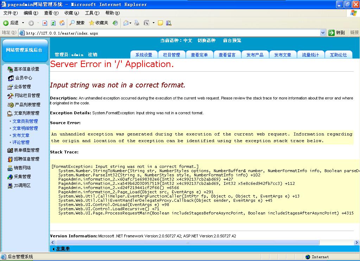Open the address bar dropdown arrow
360x261 pixels.
323,33
